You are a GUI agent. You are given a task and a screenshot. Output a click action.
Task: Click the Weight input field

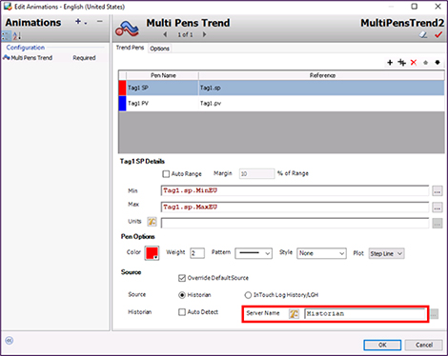(x=197, y=253)
